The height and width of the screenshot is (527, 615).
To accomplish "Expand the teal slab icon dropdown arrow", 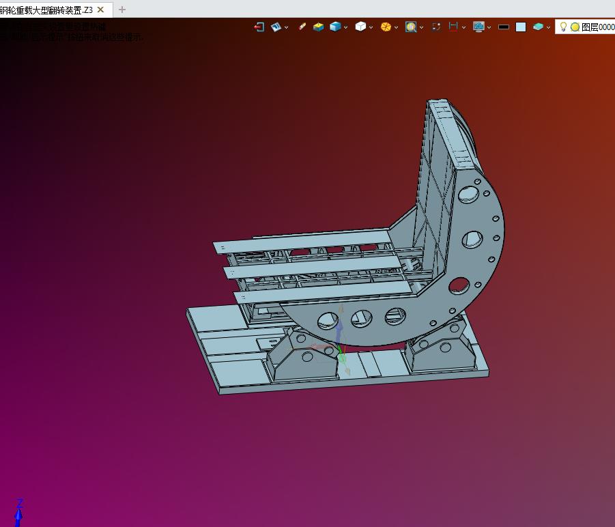I will (548, 27).
